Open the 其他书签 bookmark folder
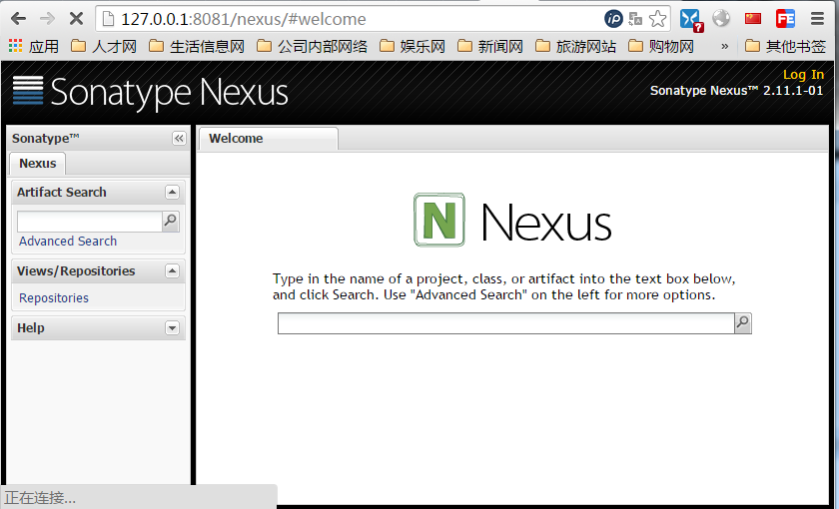This screenshot has height=509, width=839. point(785,47)
